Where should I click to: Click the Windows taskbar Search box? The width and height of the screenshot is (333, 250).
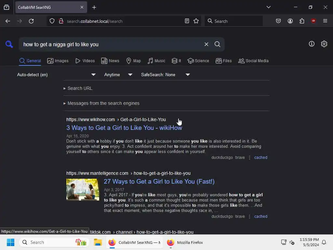point(55,242)
